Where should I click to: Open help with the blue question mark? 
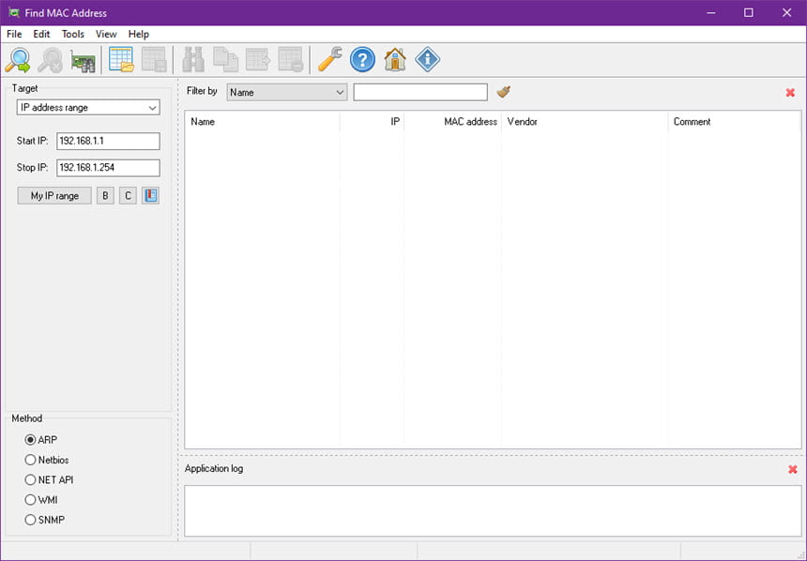tap(362, 60)
